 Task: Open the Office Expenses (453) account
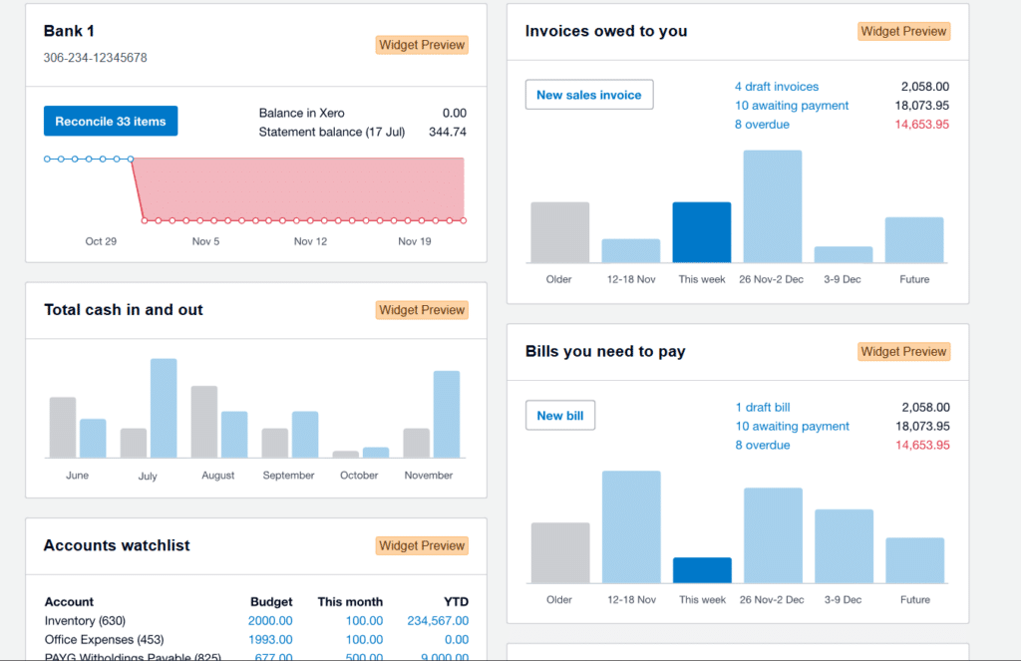pos(103,639)
